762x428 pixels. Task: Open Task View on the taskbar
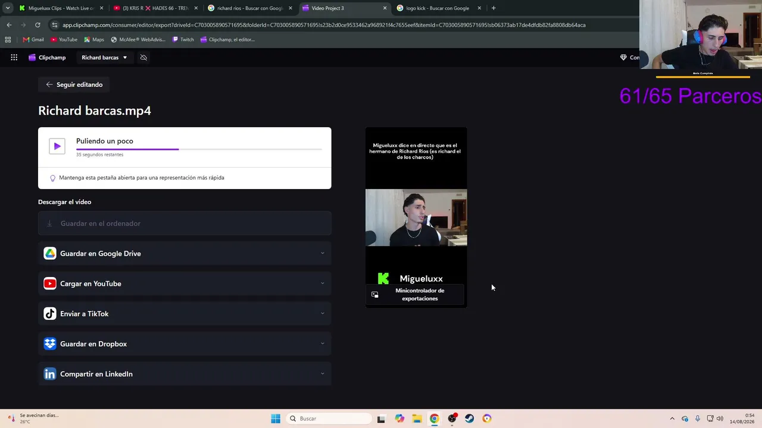pos(381,418)
